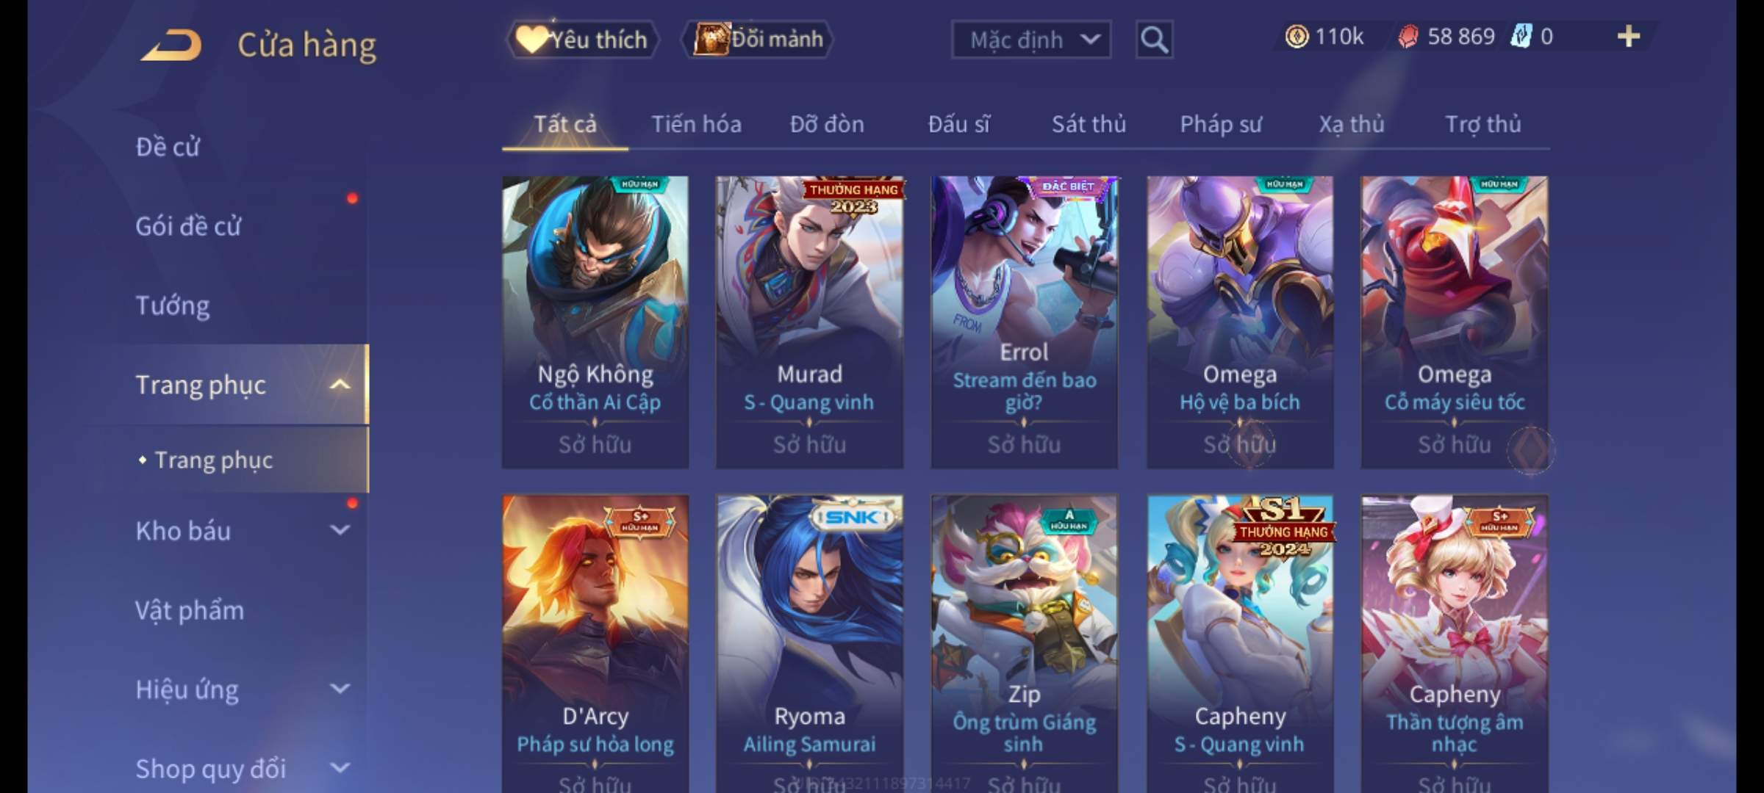The width and height of the screenshot is (1764, 793).
Task: Open the Mặc định sort dropdown
Action: (1030, 40)
